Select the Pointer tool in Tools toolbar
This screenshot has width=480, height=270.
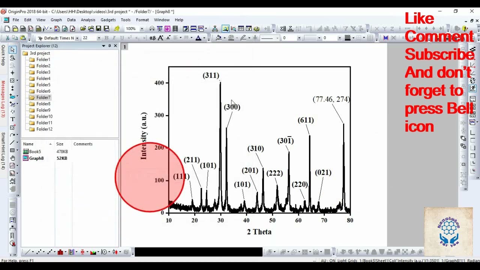[12, 49]
